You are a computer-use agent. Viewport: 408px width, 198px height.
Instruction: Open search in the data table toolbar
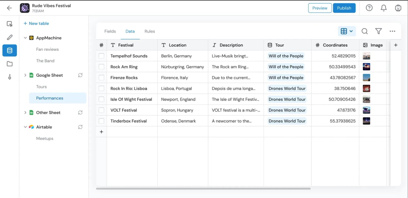point(364,31)
